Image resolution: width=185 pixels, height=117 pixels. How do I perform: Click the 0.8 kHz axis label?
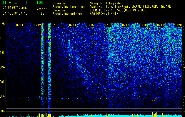tap(2, 82)
